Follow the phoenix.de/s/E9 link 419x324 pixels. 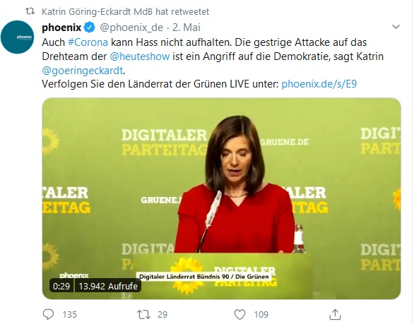pos(319,84)
